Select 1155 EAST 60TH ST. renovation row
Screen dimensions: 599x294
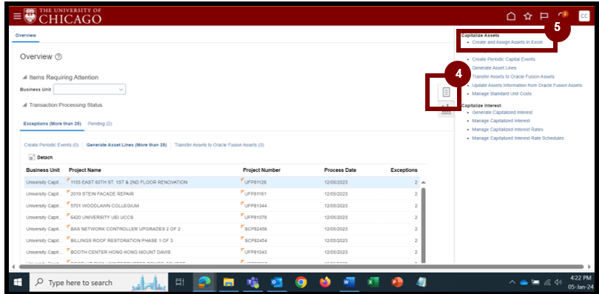[x=222, y=182]
